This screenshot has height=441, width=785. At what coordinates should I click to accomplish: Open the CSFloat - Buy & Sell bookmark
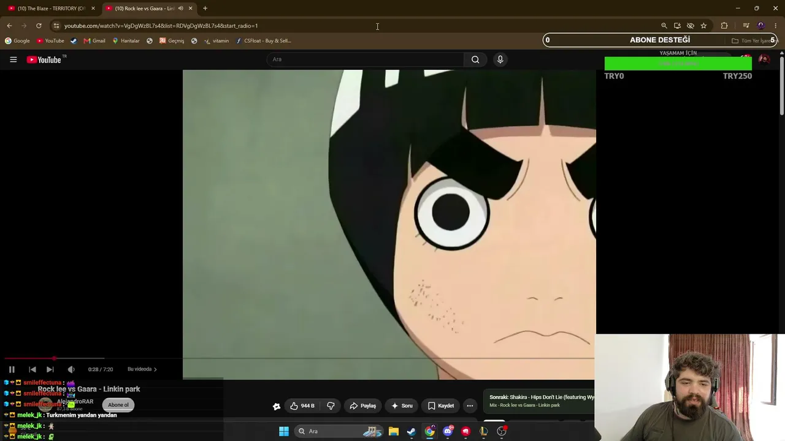point(264,40)
